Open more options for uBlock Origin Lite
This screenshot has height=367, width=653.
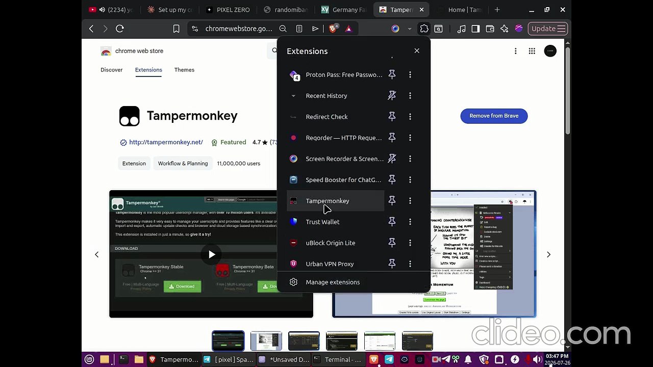pyautogui.click(x=410, y=243)
